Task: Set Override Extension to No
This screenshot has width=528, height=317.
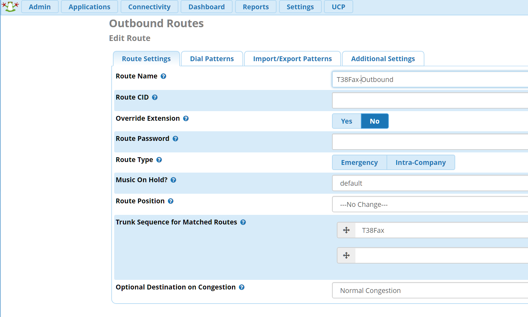Action: pos(374,121)
